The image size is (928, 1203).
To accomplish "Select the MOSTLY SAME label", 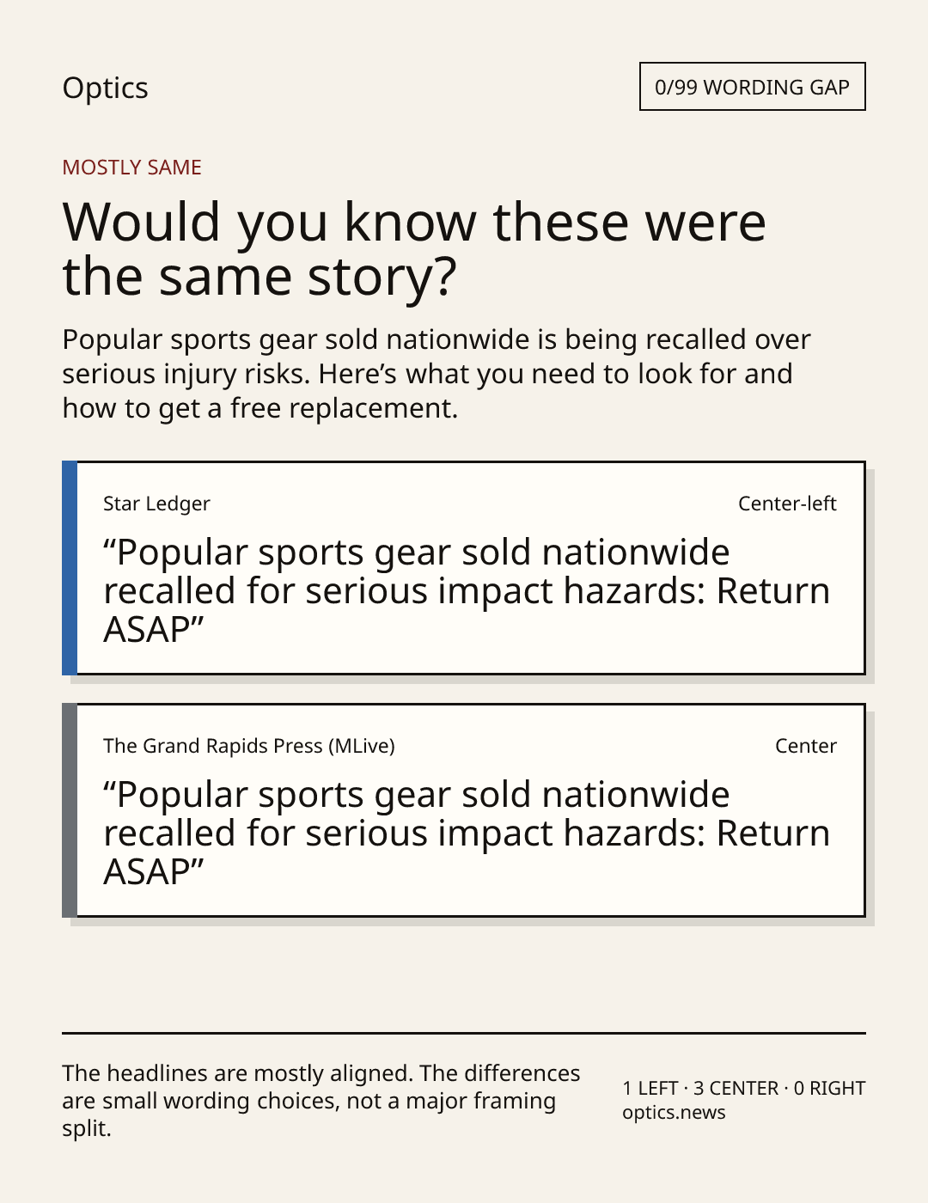I will tap(131, 168).
